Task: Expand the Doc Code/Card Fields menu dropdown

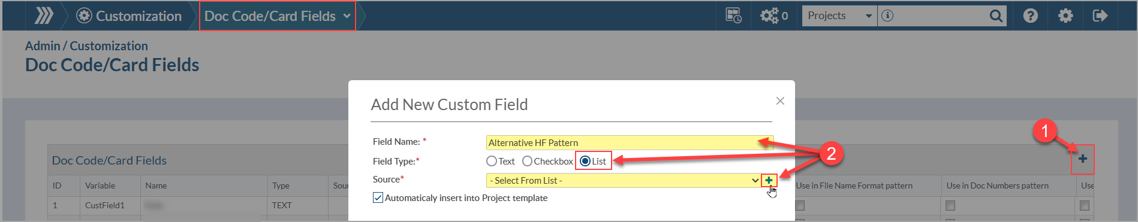Action: click(x=278, y=16)
